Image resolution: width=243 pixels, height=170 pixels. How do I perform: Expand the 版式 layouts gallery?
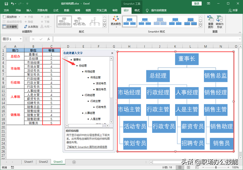(105, 26)
